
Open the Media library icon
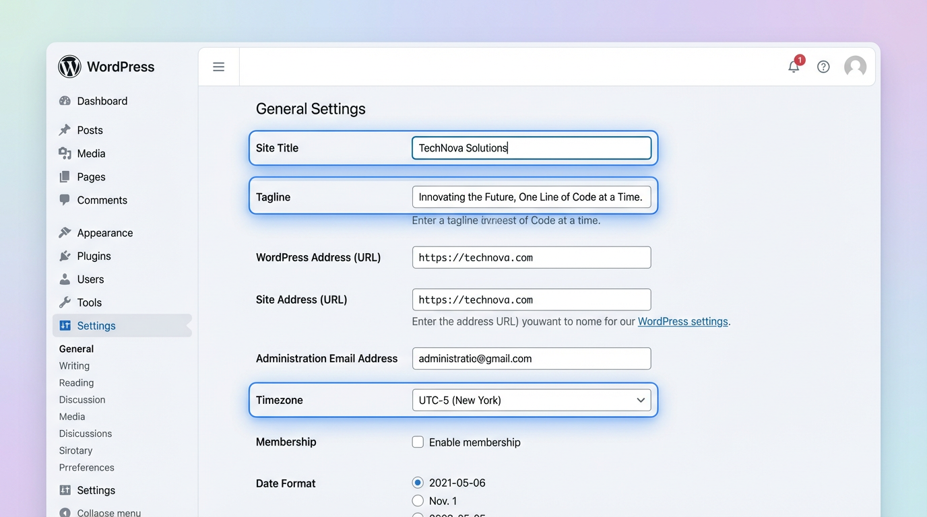(65, 153)
